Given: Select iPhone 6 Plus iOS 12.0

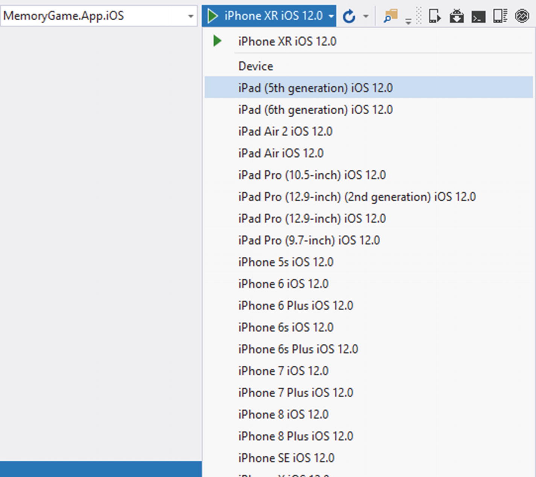Looking at the screenshot, I should pos(369,305).
